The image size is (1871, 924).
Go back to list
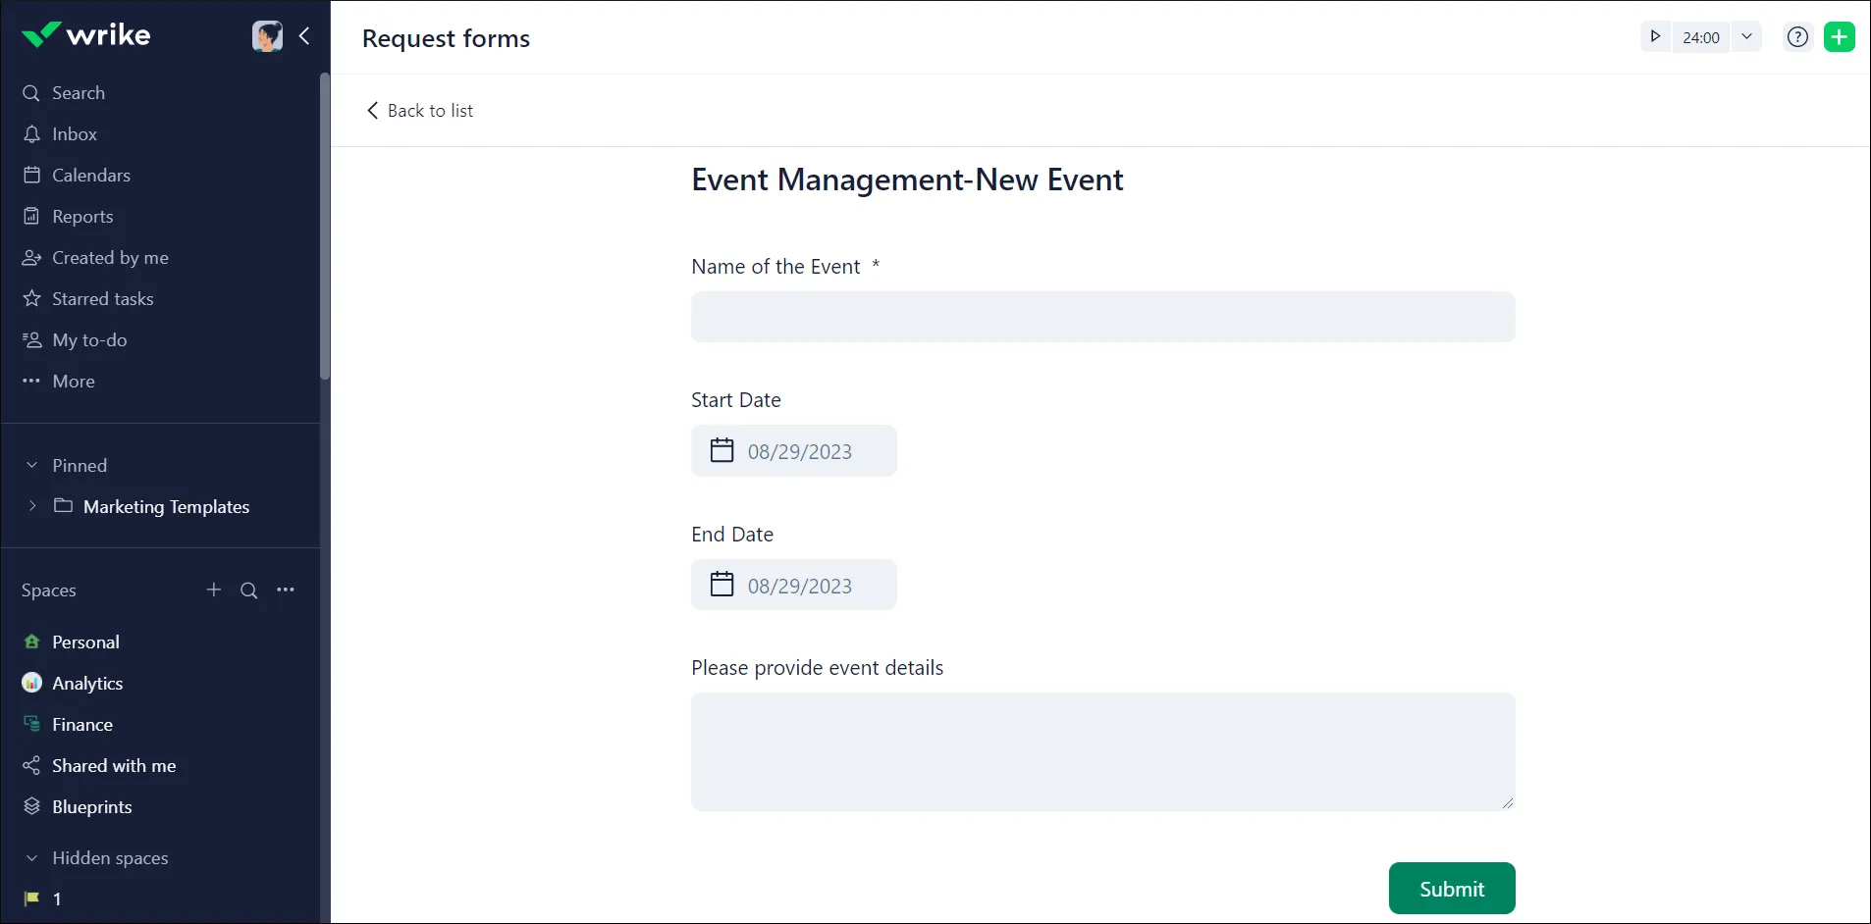click(420, 111)
